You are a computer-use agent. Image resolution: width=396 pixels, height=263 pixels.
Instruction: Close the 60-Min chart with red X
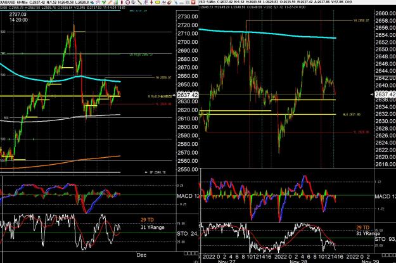pos(193,3)
